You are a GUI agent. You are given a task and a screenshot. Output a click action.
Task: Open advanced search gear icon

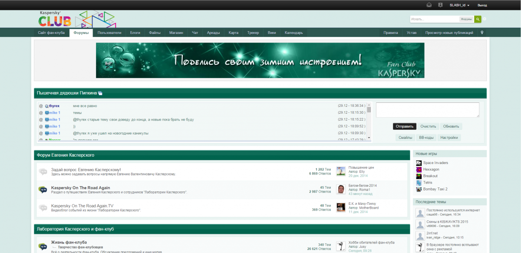pos(485,19)
